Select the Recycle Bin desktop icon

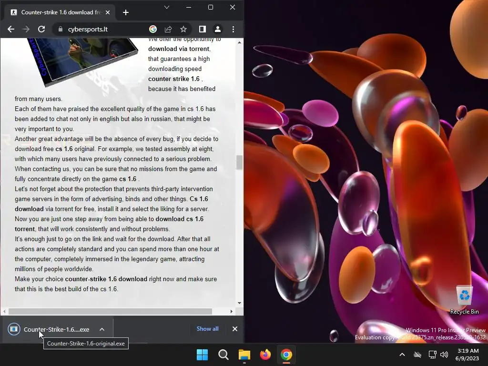tap(464, 300)
